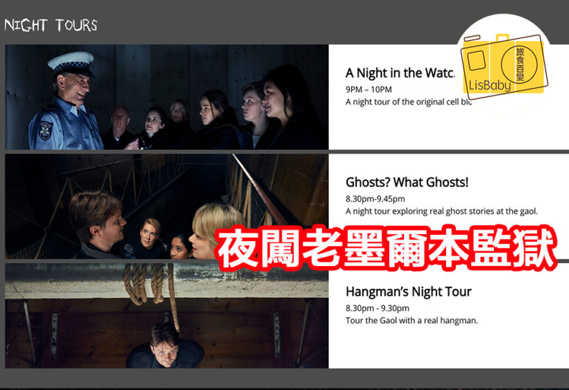The width and height of the screenshot is (569, 390).
Task: Open the Hangman noose photo
Action: tap(167, 316)
